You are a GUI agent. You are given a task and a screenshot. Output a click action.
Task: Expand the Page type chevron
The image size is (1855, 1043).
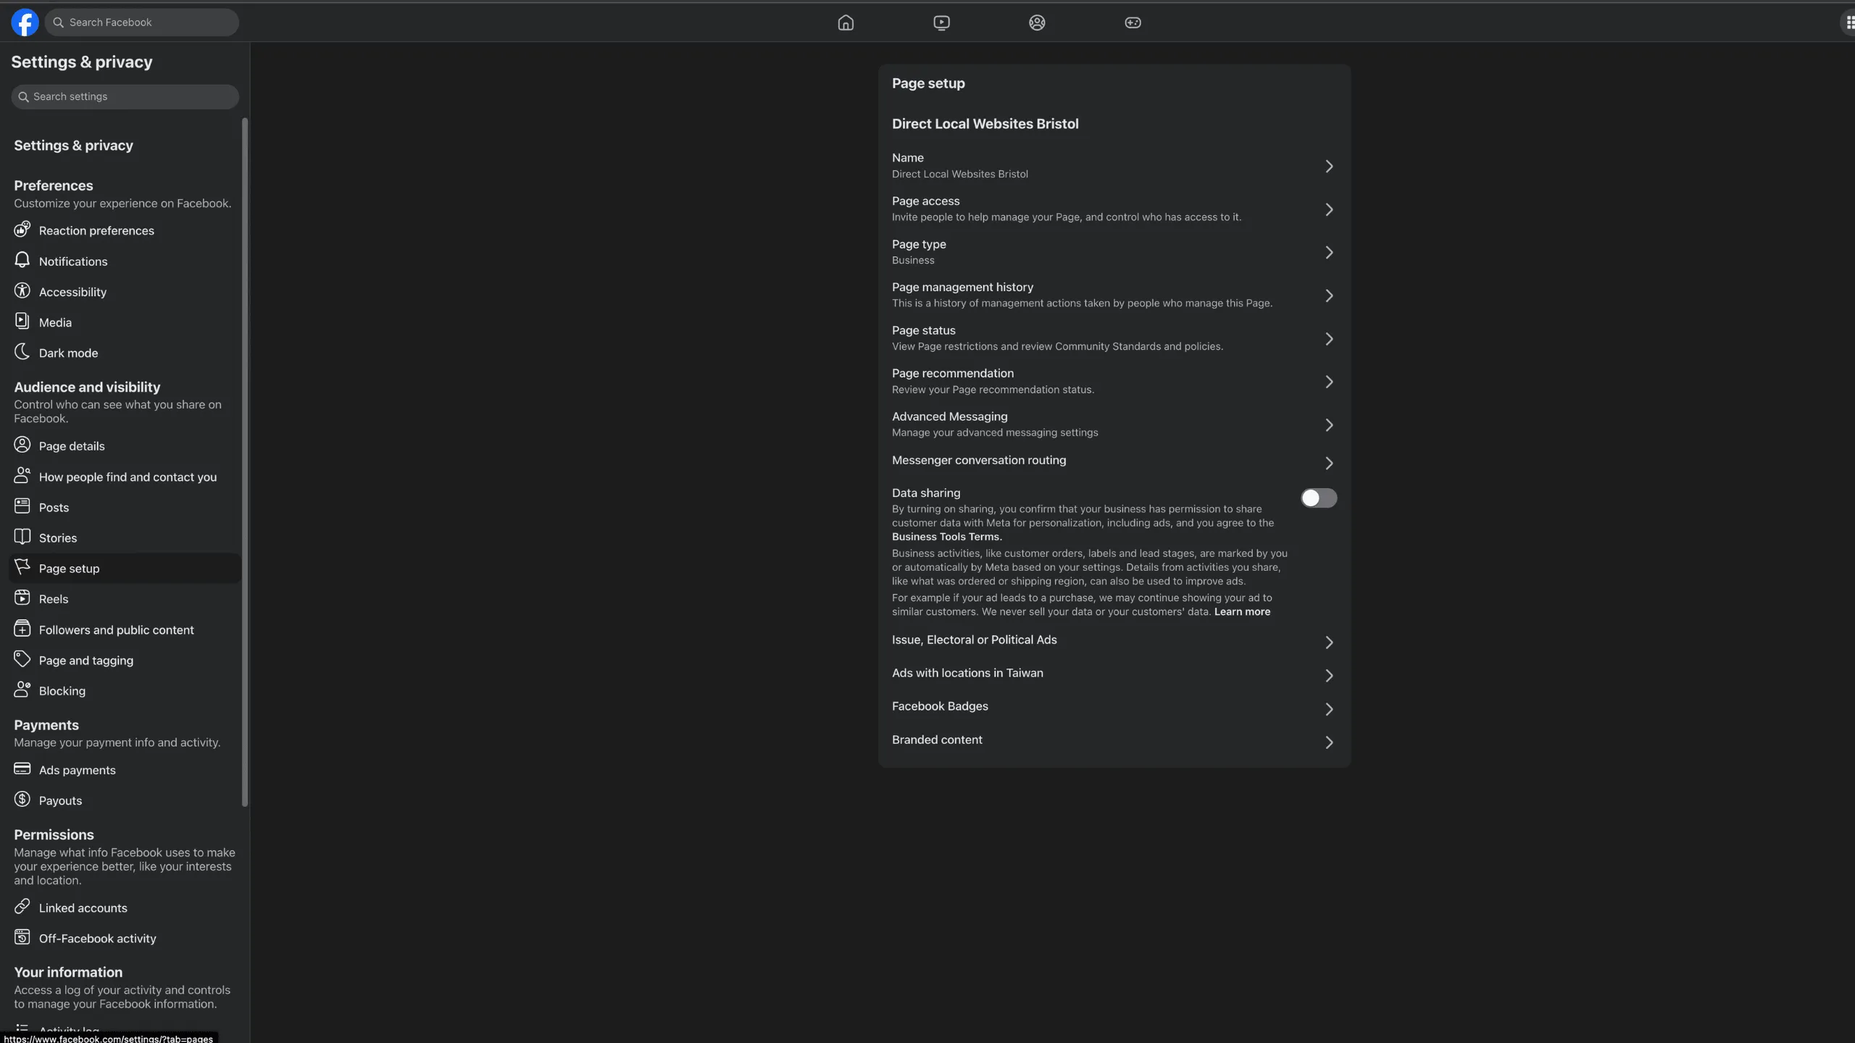[1329, 253]
